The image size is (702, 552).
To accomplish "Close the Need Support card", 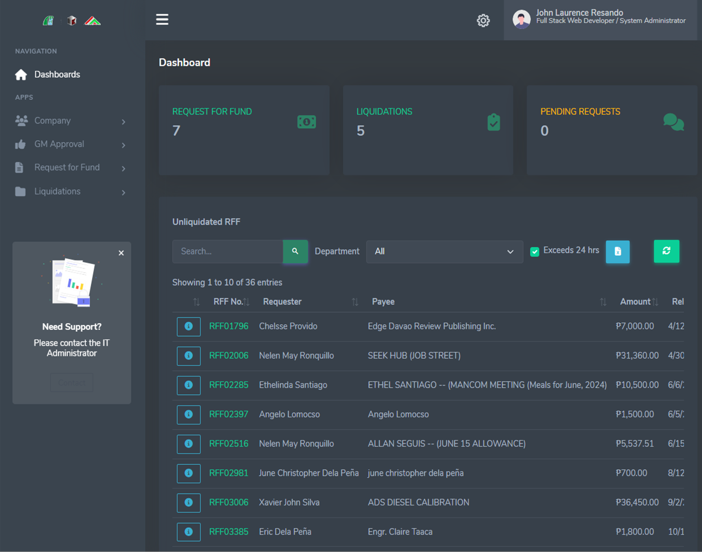I will [121, 253].
